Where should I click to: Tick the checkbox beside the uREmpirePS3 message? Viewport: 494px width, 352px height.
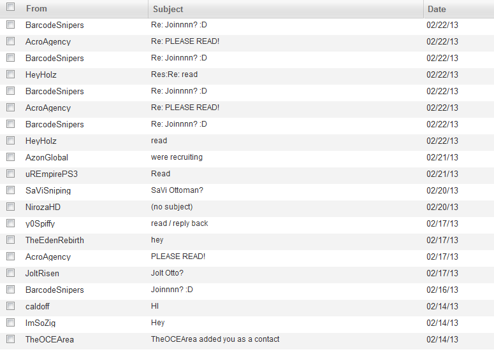point(10,174)
